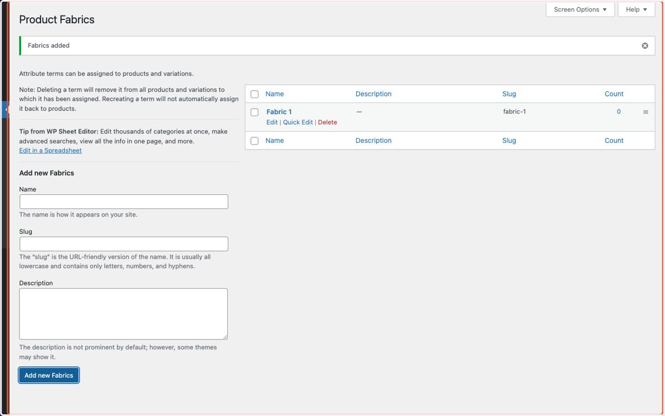This screenshot has height=416, width=665.
Task: Sort by Description in table footer
Action: coord(374,140)
